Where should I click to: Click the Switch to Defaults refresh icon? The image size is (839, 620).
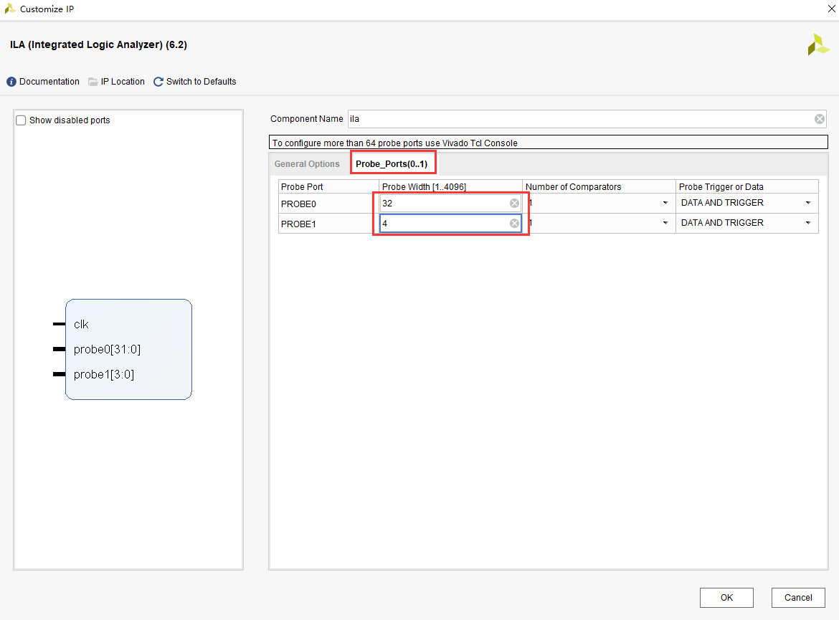pyautogui.click(x=158, y=82)
